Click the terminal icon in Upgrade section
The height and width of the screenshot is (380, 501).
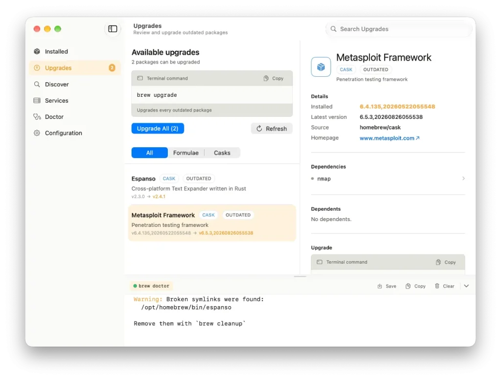coord(319,262)
